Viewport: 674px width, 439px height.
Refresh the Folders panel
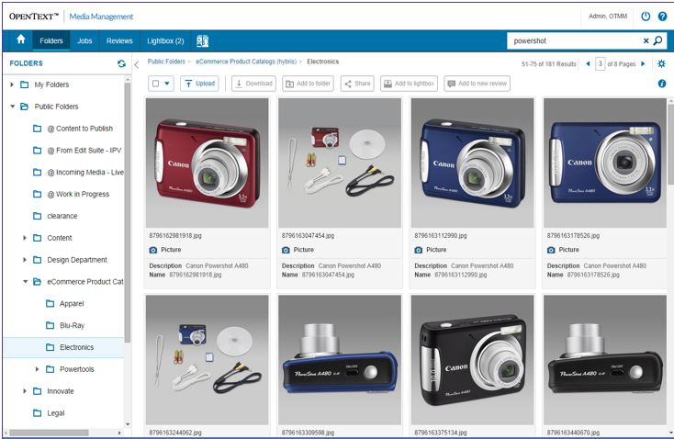coord(121,63)
